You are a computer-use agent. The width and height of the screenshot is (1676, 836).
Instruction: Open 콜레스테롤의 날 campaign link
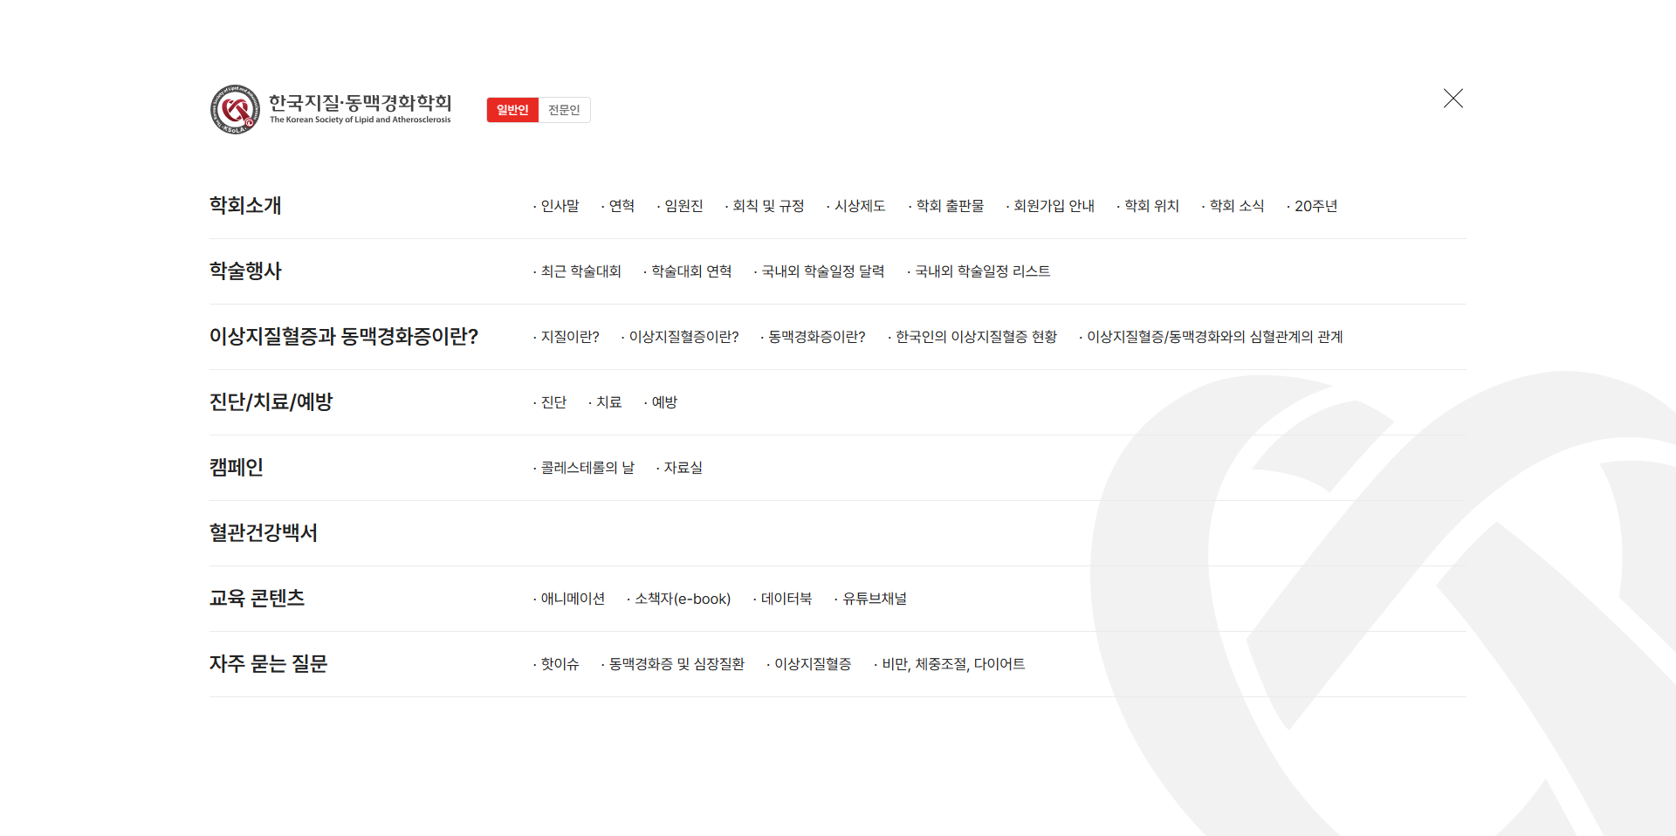tap(587, 468)
